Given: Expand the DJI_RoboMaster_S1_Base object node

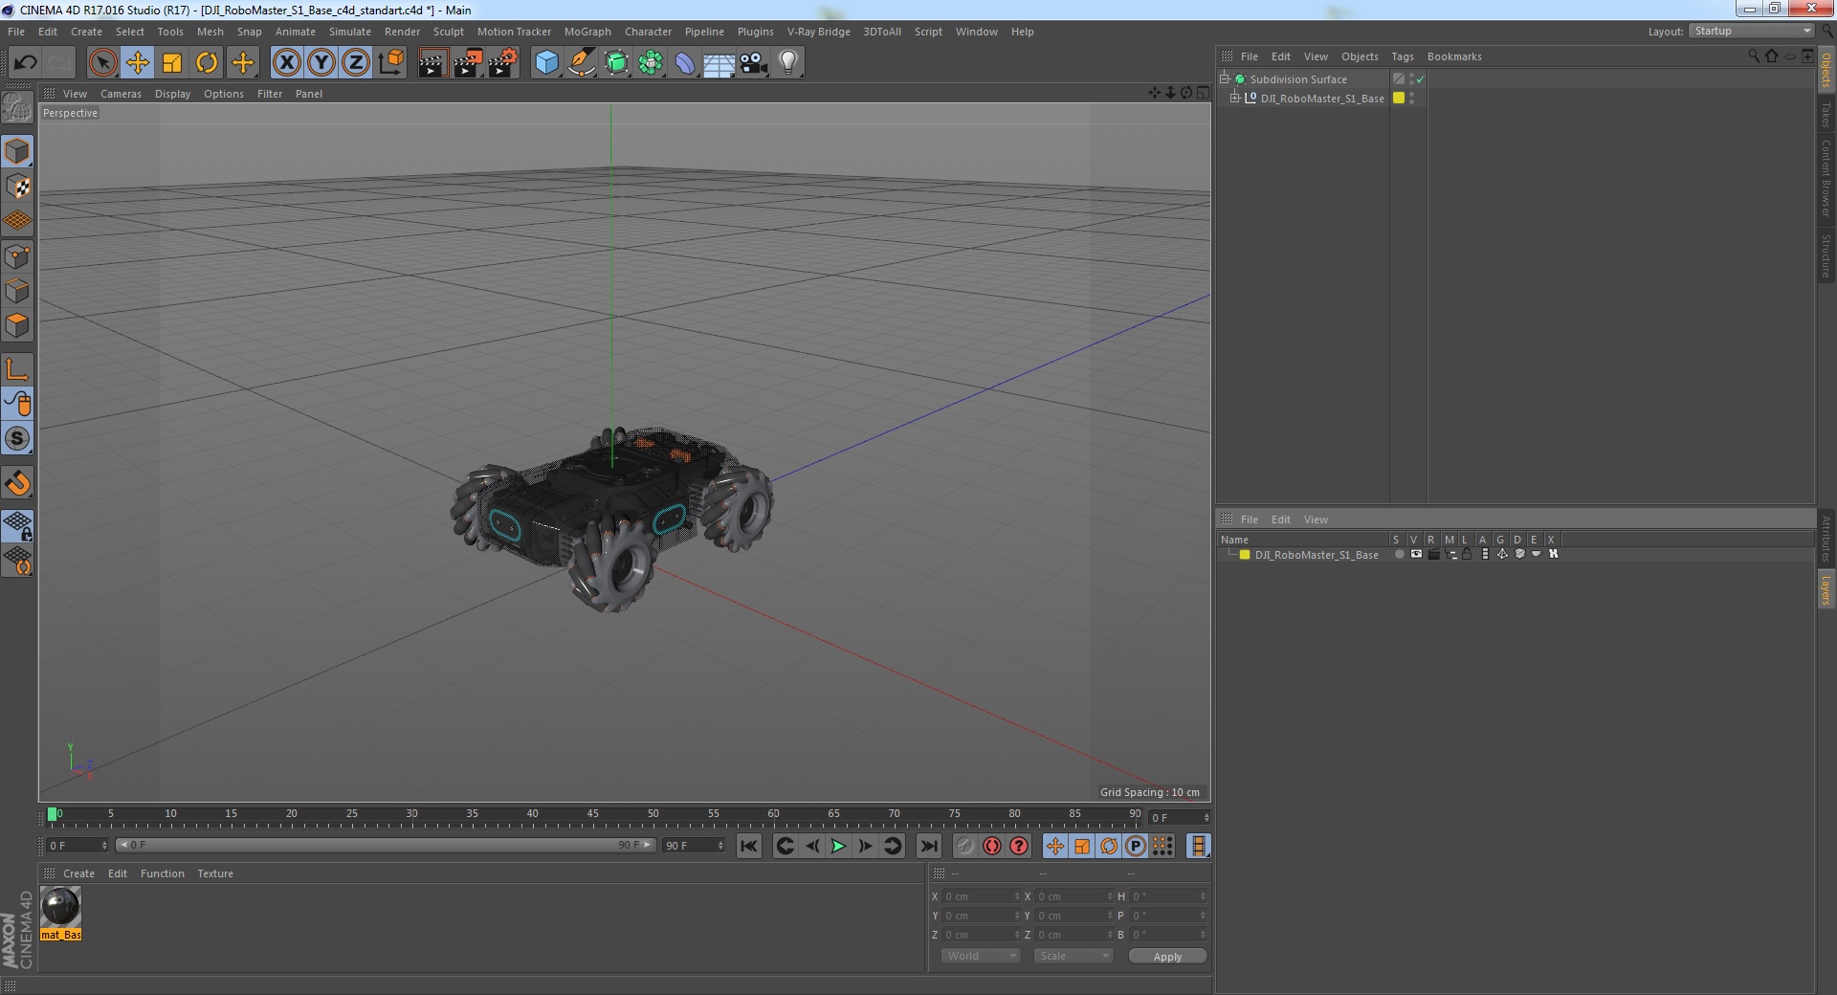Looking at the screenshot, I should point(1234,98).
